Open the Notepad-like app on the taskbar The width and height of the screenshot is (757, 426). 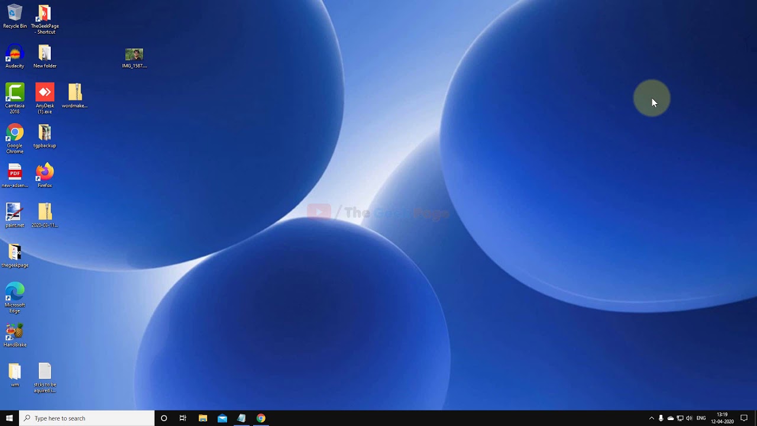(241, 418)
